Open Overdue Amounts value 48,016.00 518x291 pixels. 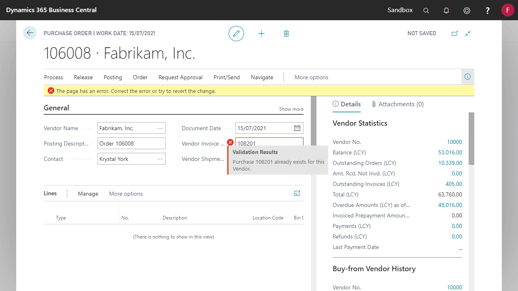(450, 205)
